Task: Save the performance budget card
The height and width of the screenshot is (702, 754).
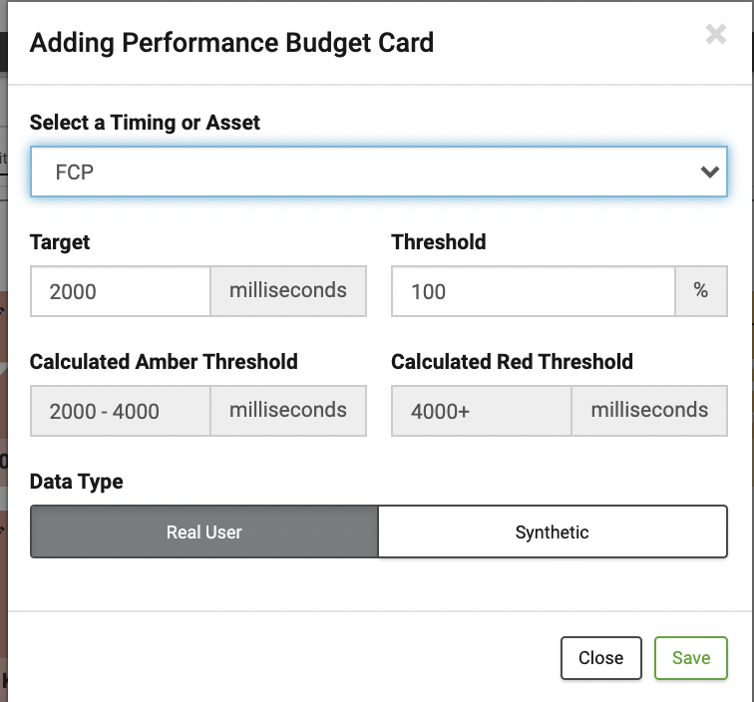Action: tap(691, 658)
